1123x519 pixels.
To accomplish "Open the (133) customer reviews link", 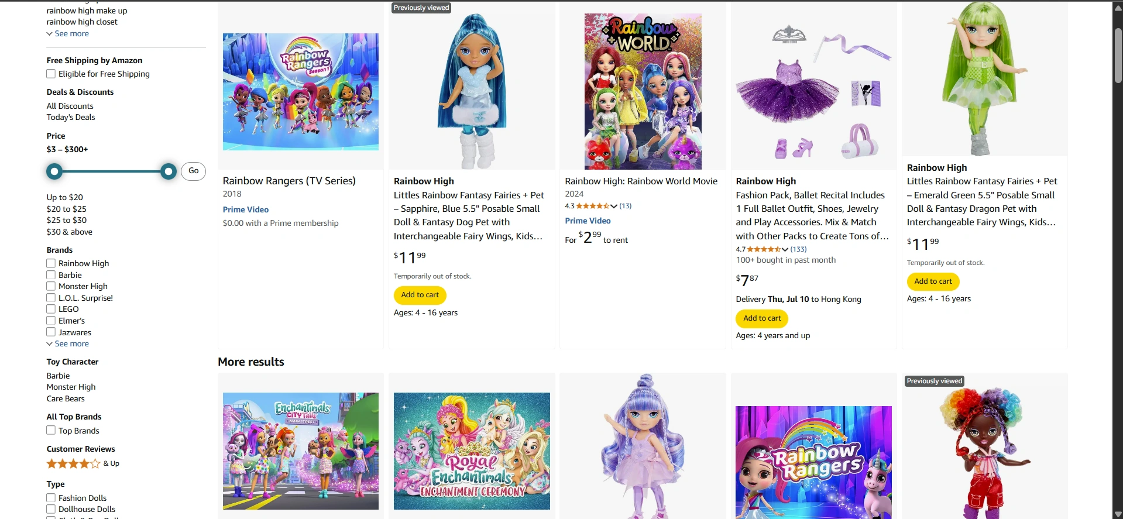I will (798, 249).
